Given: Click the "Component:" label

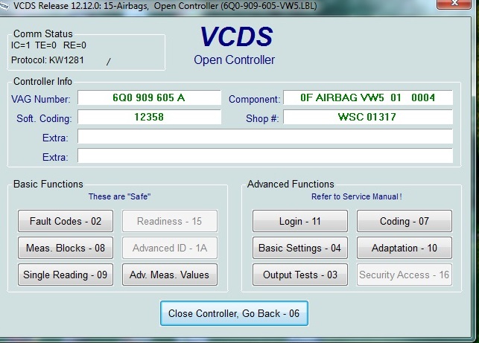Looking at the screenshot, I should pos(255,99).
